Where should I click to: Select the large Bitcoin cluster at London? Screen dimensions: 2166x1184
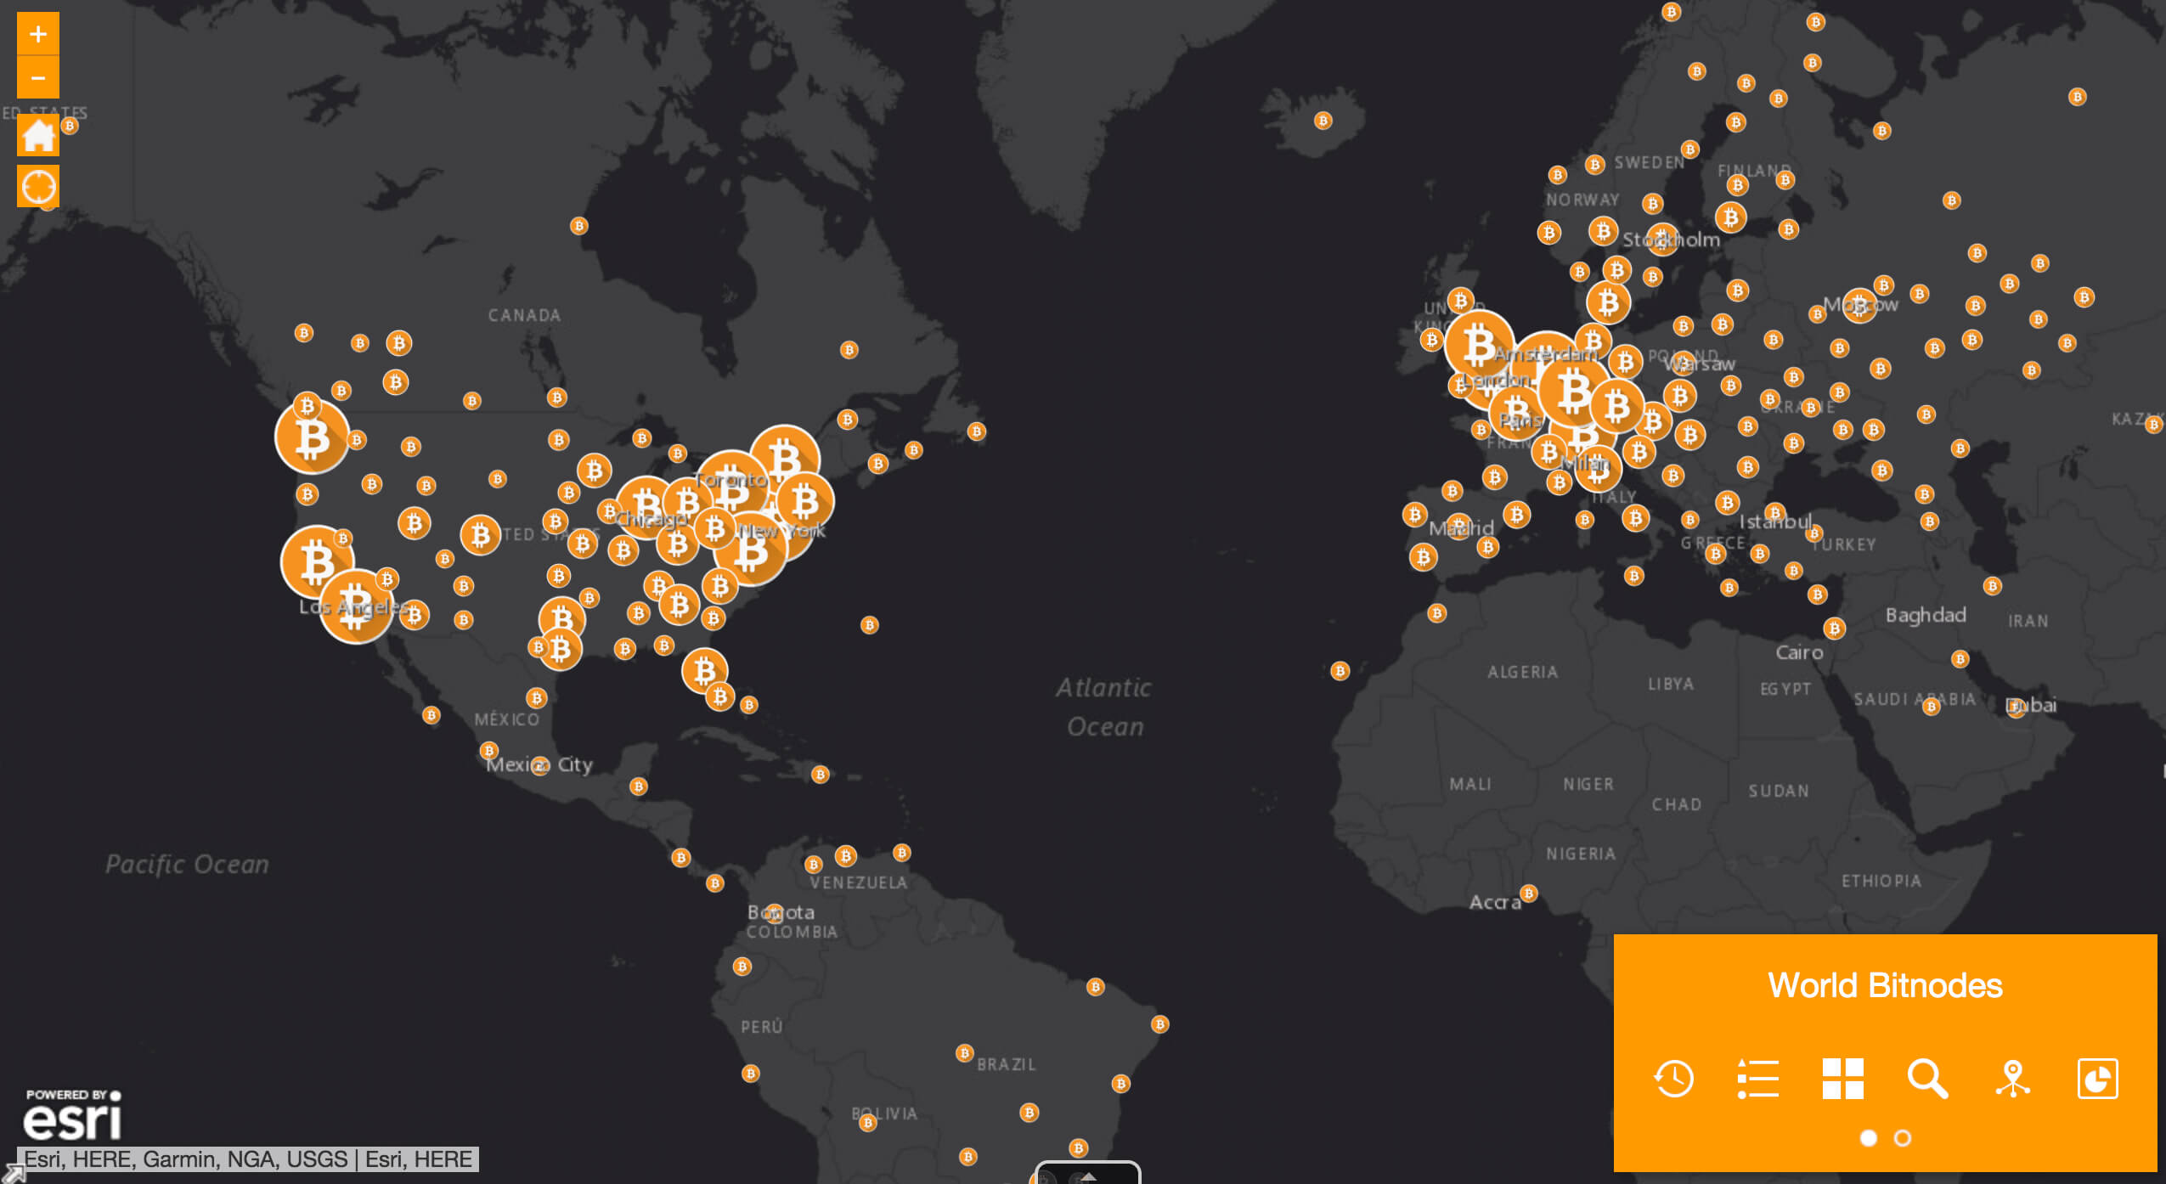(1479, 346)
